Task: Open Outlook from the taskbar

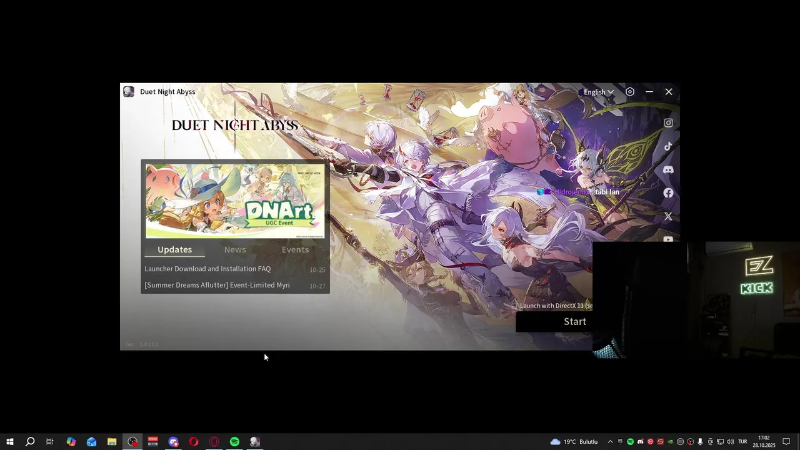Action: click(92, 442)
